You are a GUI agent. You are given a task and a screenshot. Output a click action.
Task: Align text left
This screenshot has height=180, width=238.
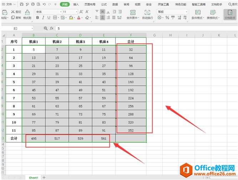(x=97, y=17)
